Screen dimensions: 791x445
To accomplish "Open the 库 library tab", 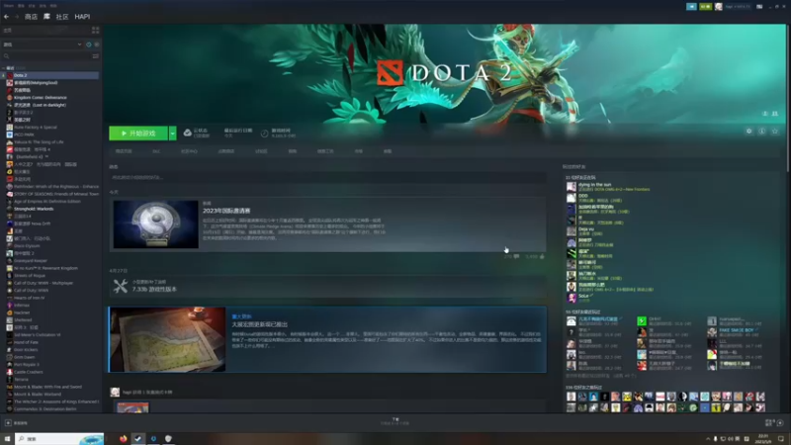I will (46, 17).
